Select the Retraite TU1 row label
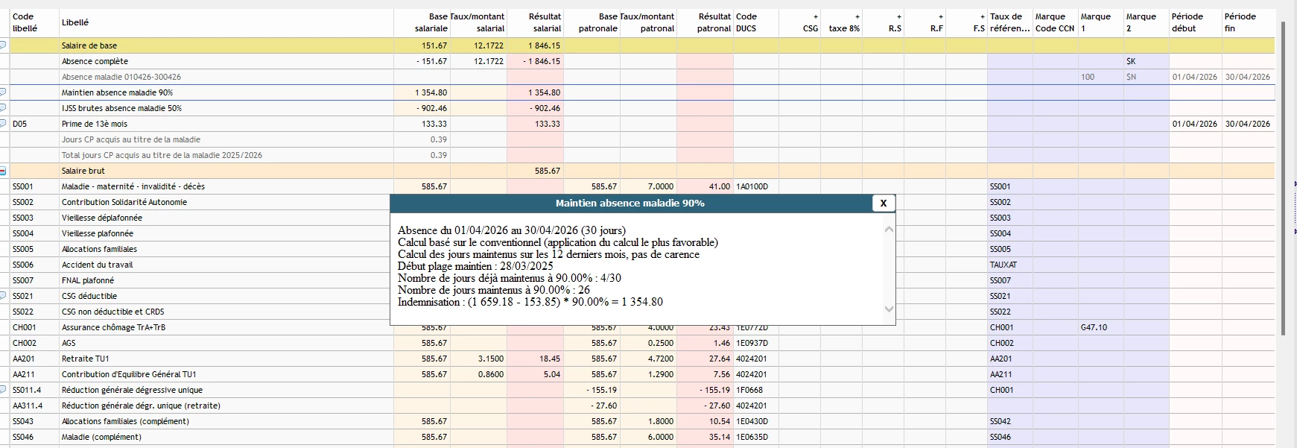 click(x=86, y=359)
